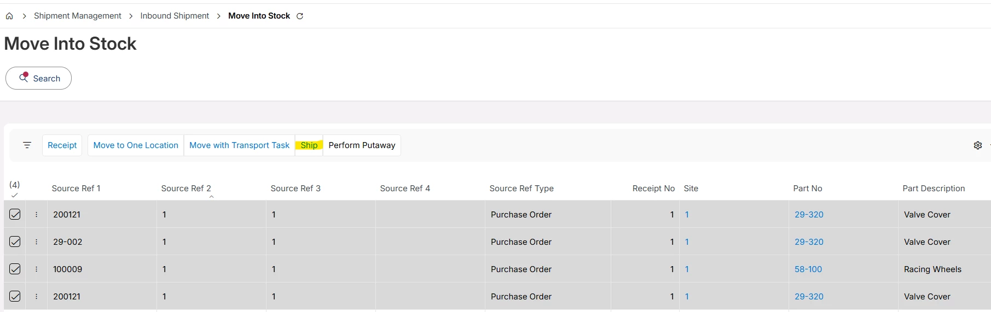Toggle checkbox of first 200121 row
The width and height of the screenshot is (991, 312).
(x=15, y=214)
